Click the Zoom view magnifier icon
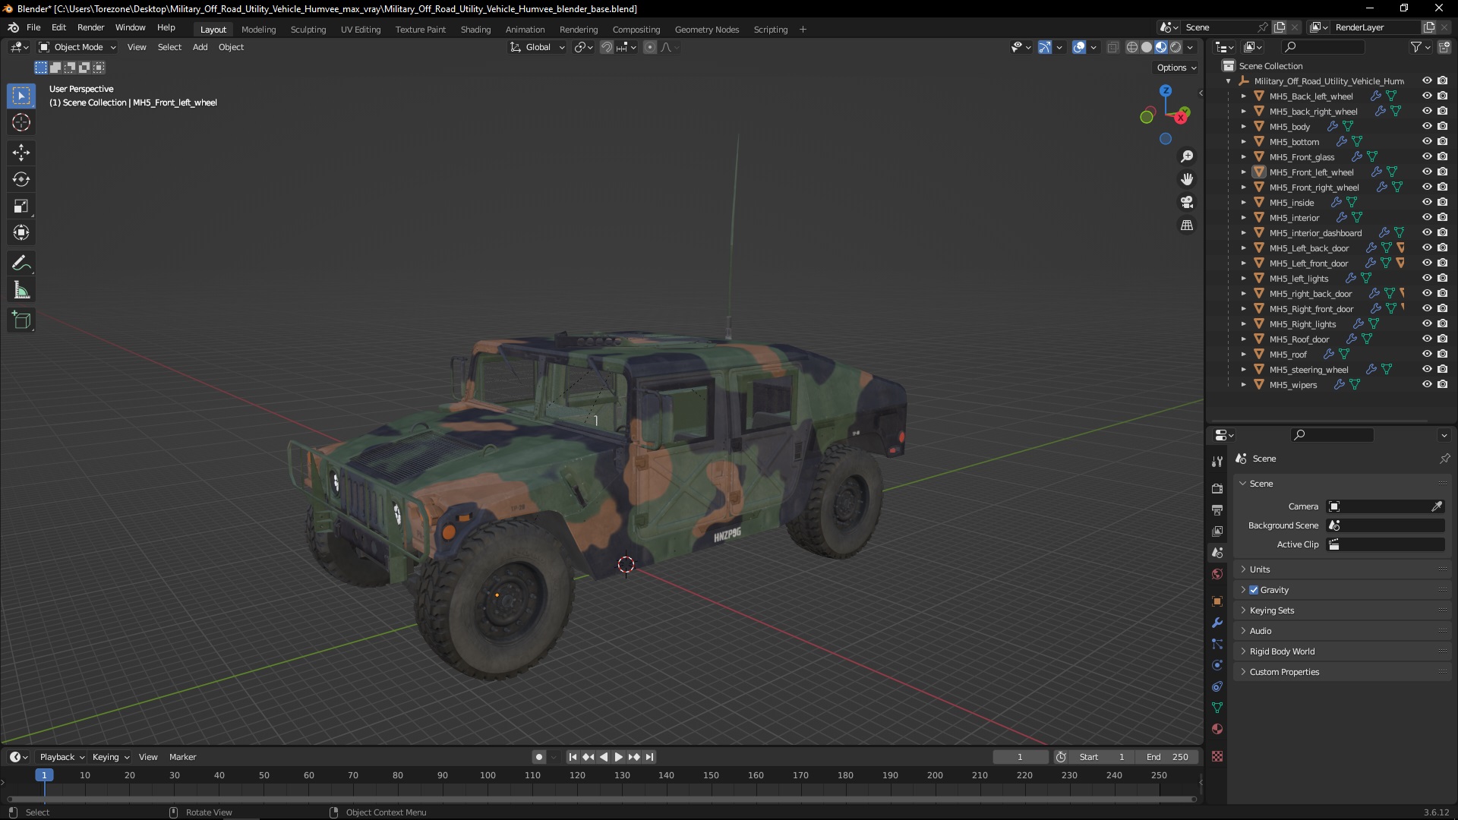 tap(1187, 156)
